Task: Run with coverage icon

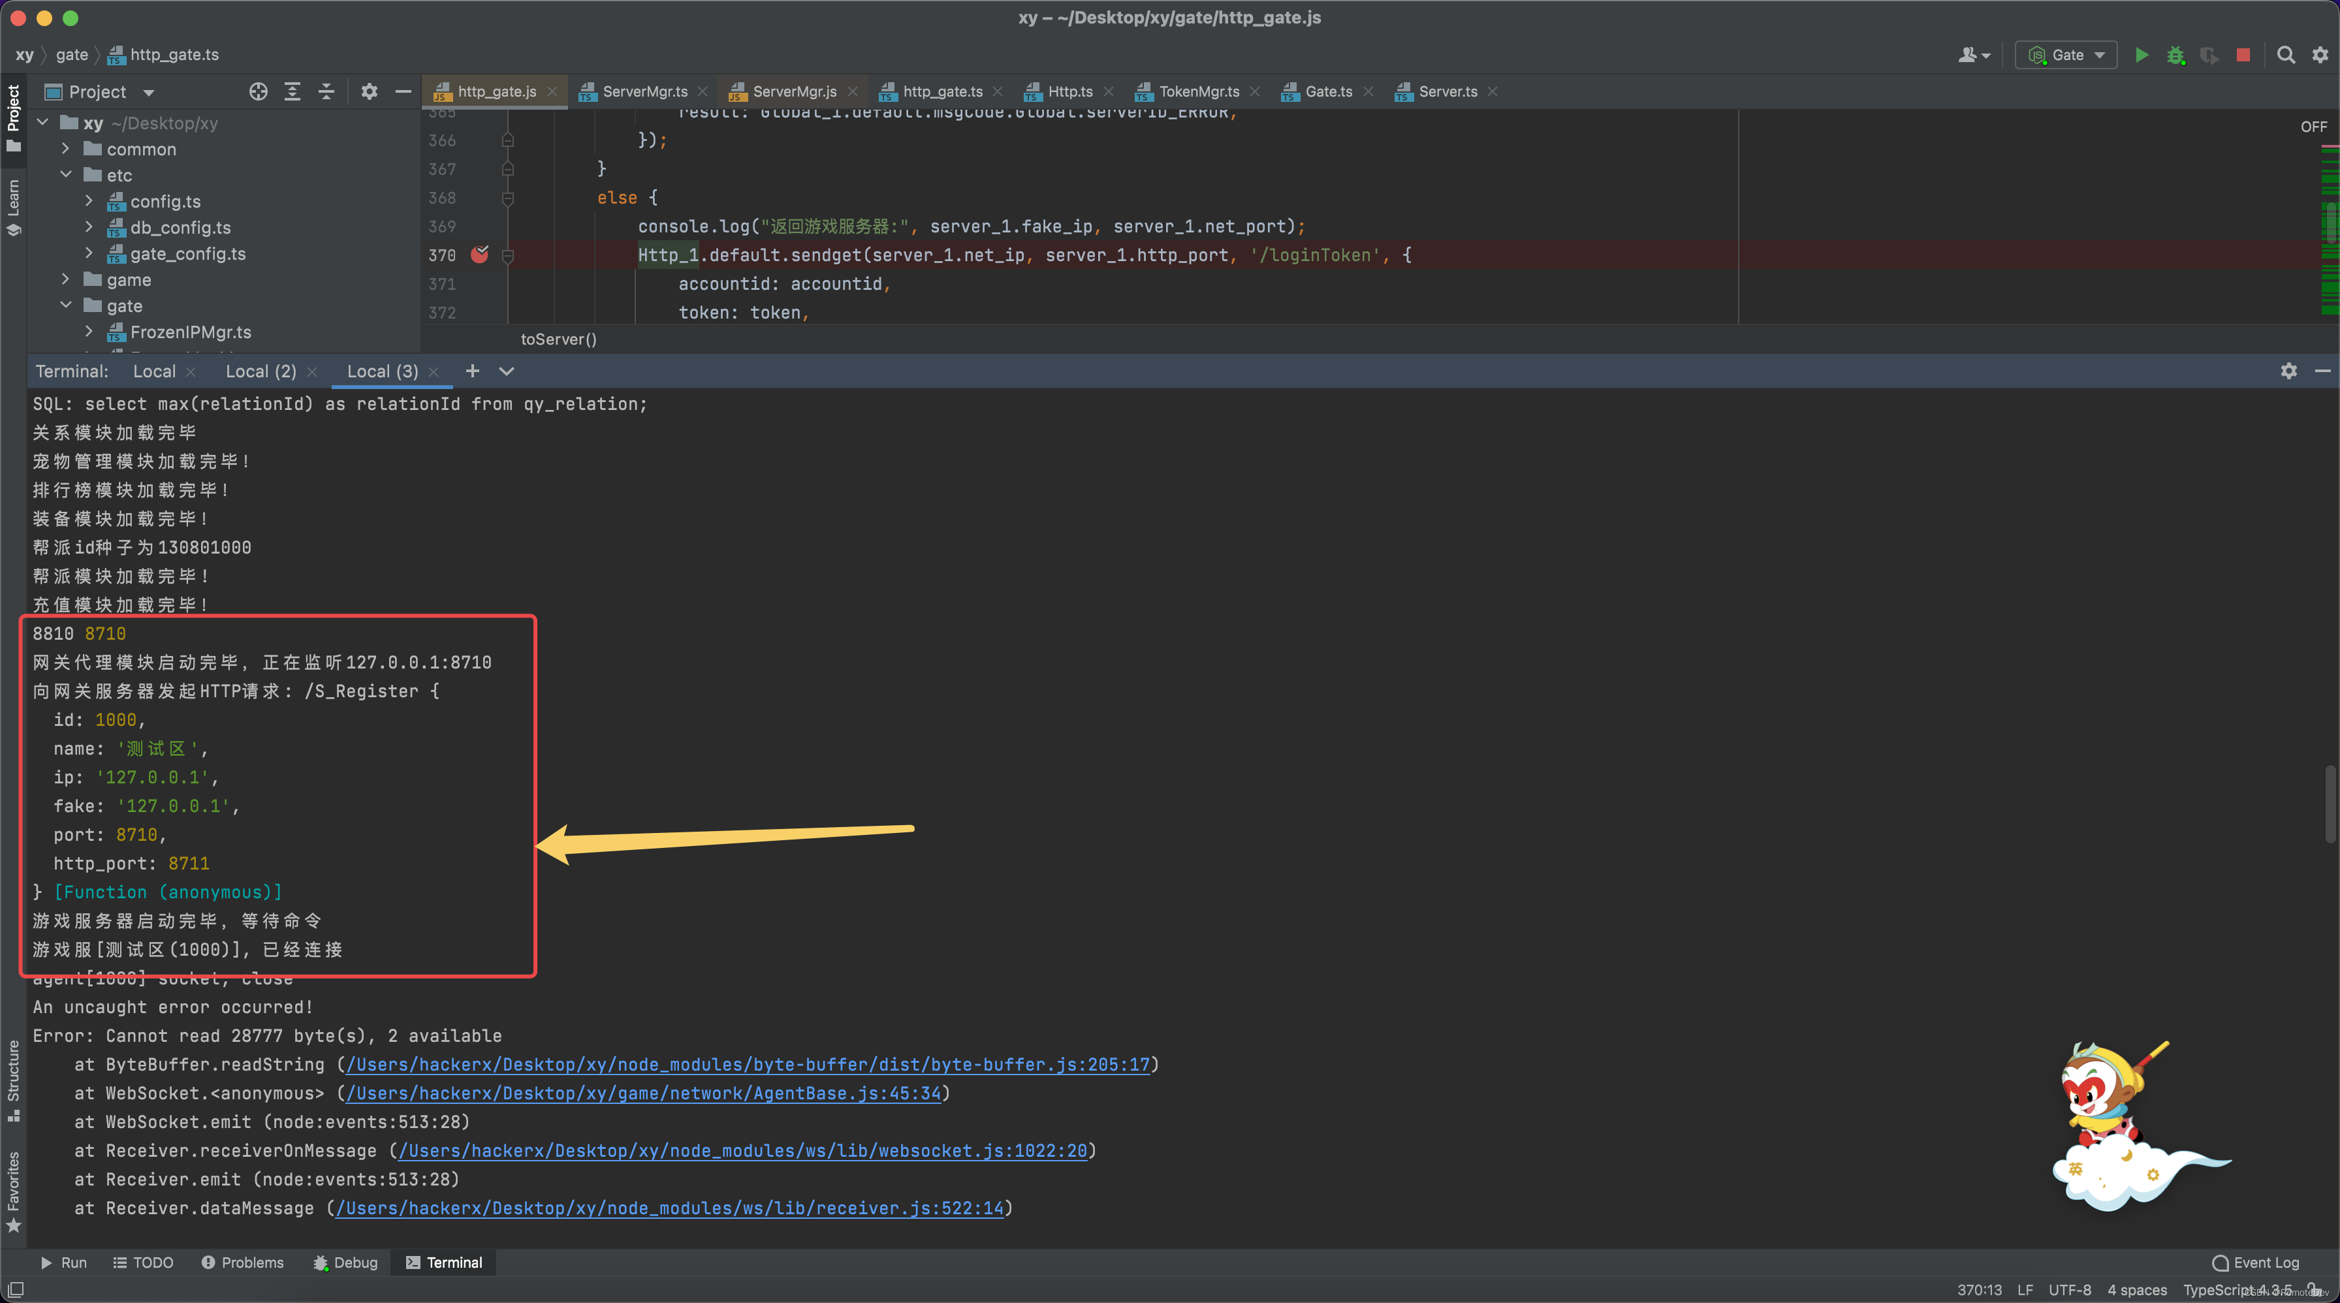Action: pyautogui.click(x=2208, y=54)
